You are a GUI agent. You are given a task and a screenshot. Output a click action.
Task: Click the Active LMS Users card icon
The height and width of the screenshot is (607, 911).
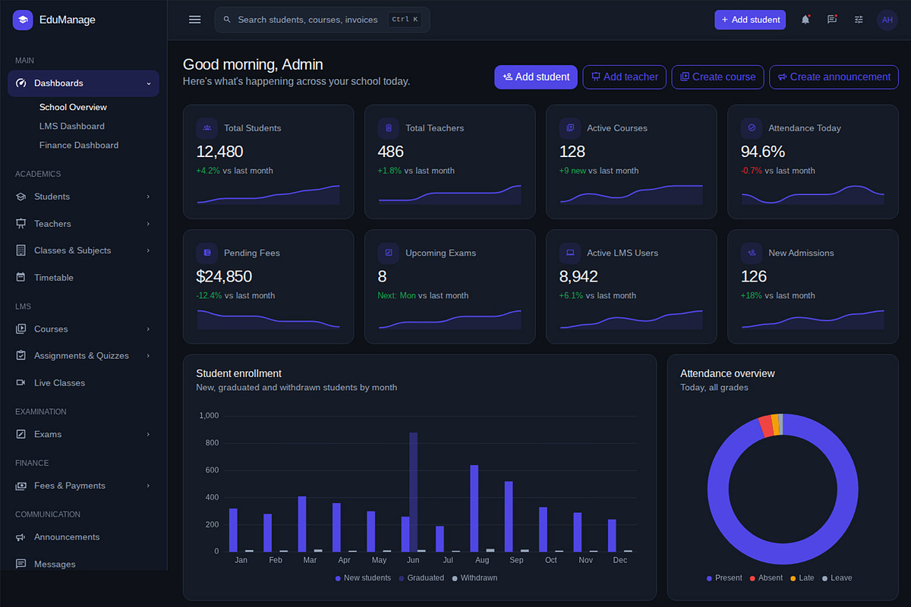pyautogui.click(x=569, y=253)
